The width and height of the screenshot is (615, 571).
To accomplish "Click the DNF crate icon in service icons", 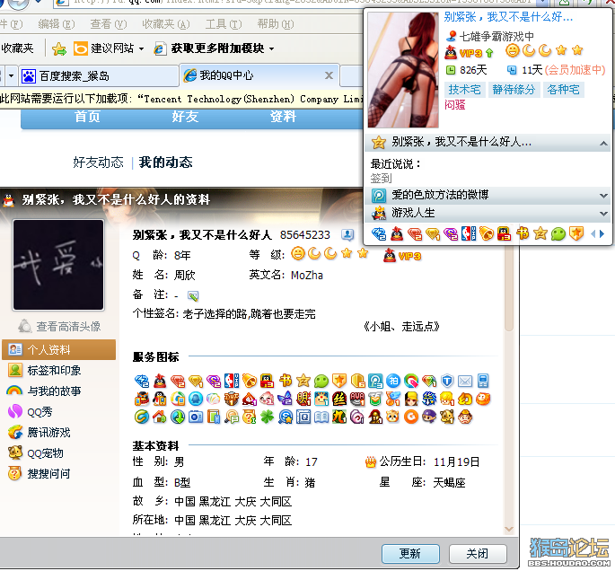I will pos(232,399).
